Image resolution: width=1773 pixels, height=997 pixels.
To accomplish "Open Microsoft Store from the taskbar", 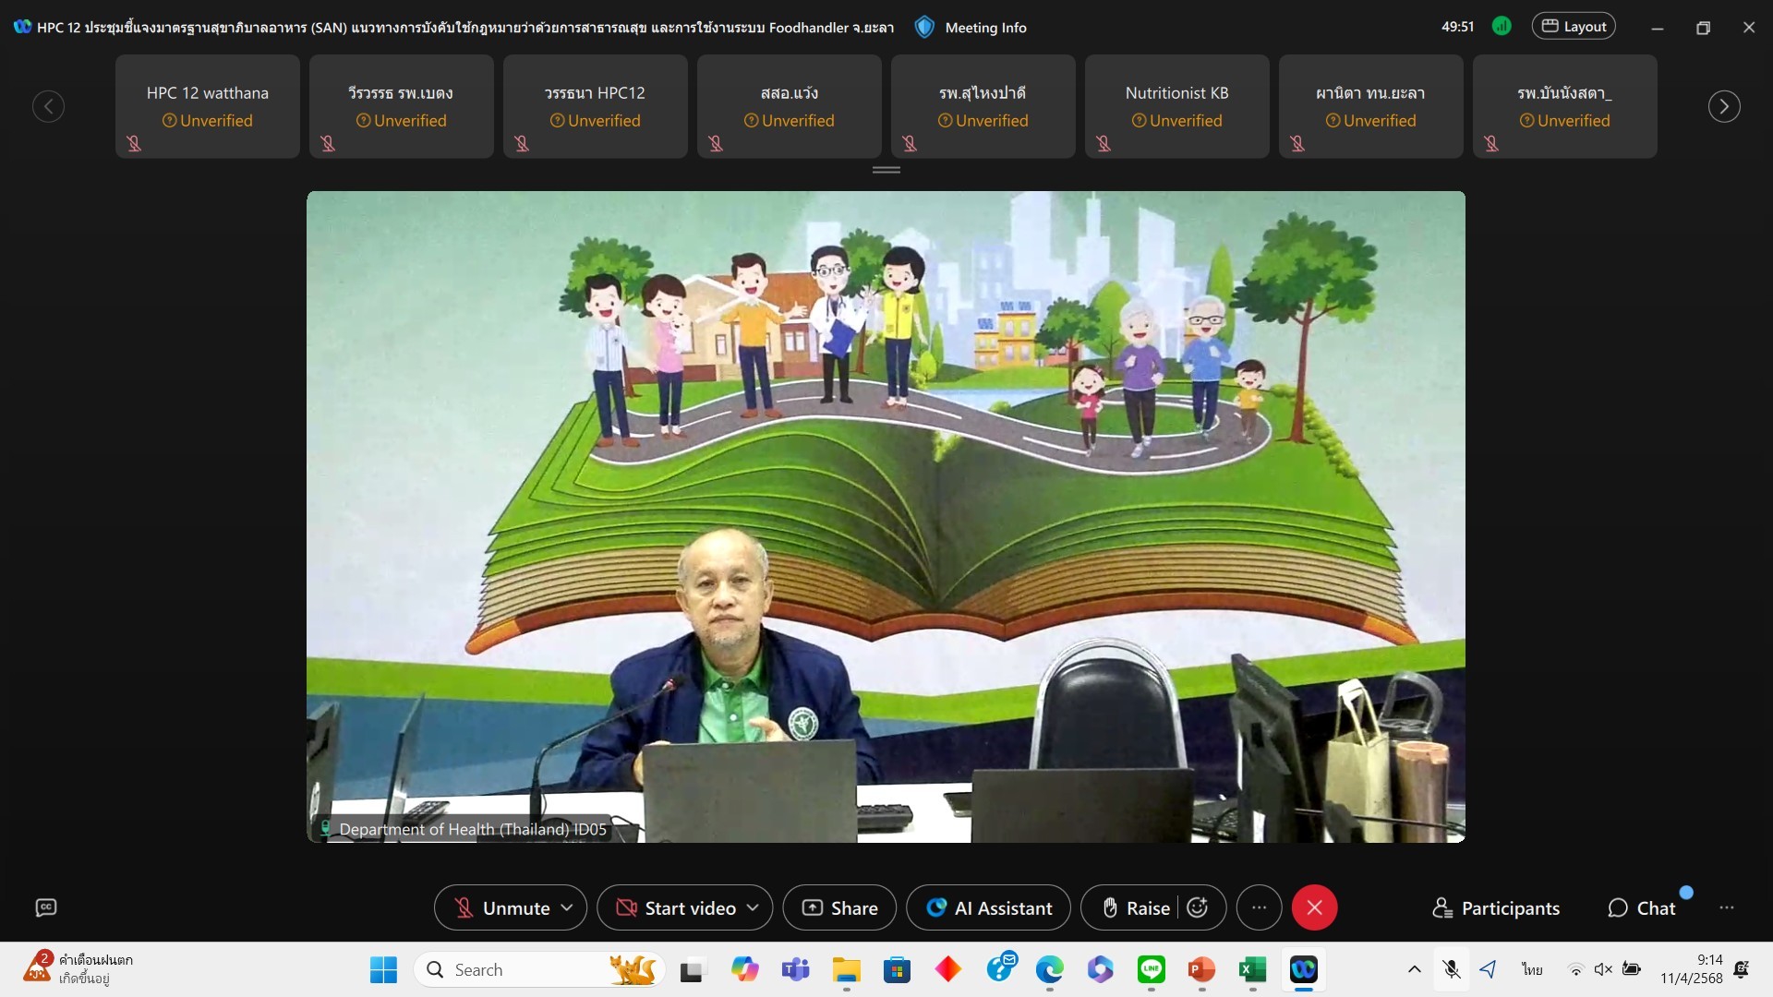I will (x=897, y=969).
